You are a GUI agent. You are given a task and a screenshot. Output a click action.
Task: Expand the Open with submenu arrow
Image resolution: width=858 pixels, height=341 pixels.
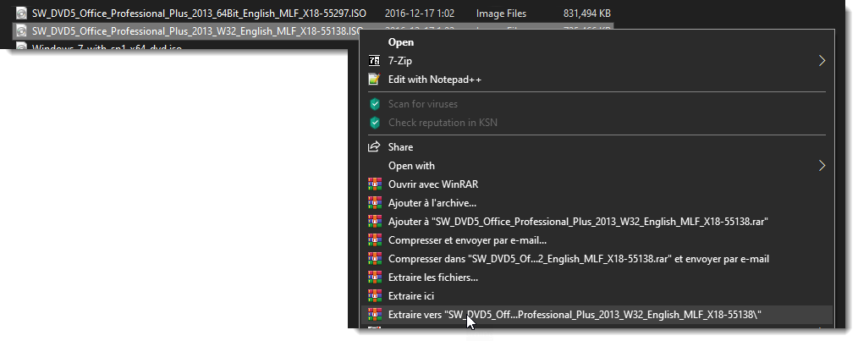pos(822,166)
